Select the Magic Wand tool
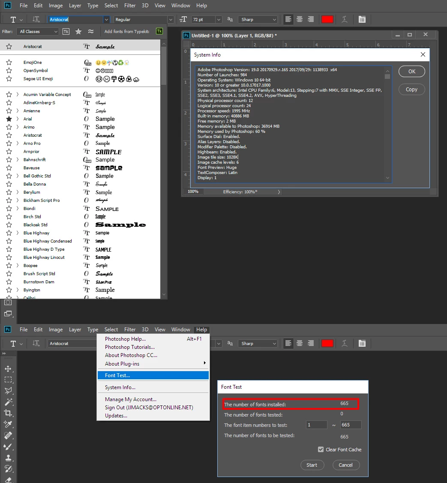This screenshot has height=483, width=447. (8, 402)
